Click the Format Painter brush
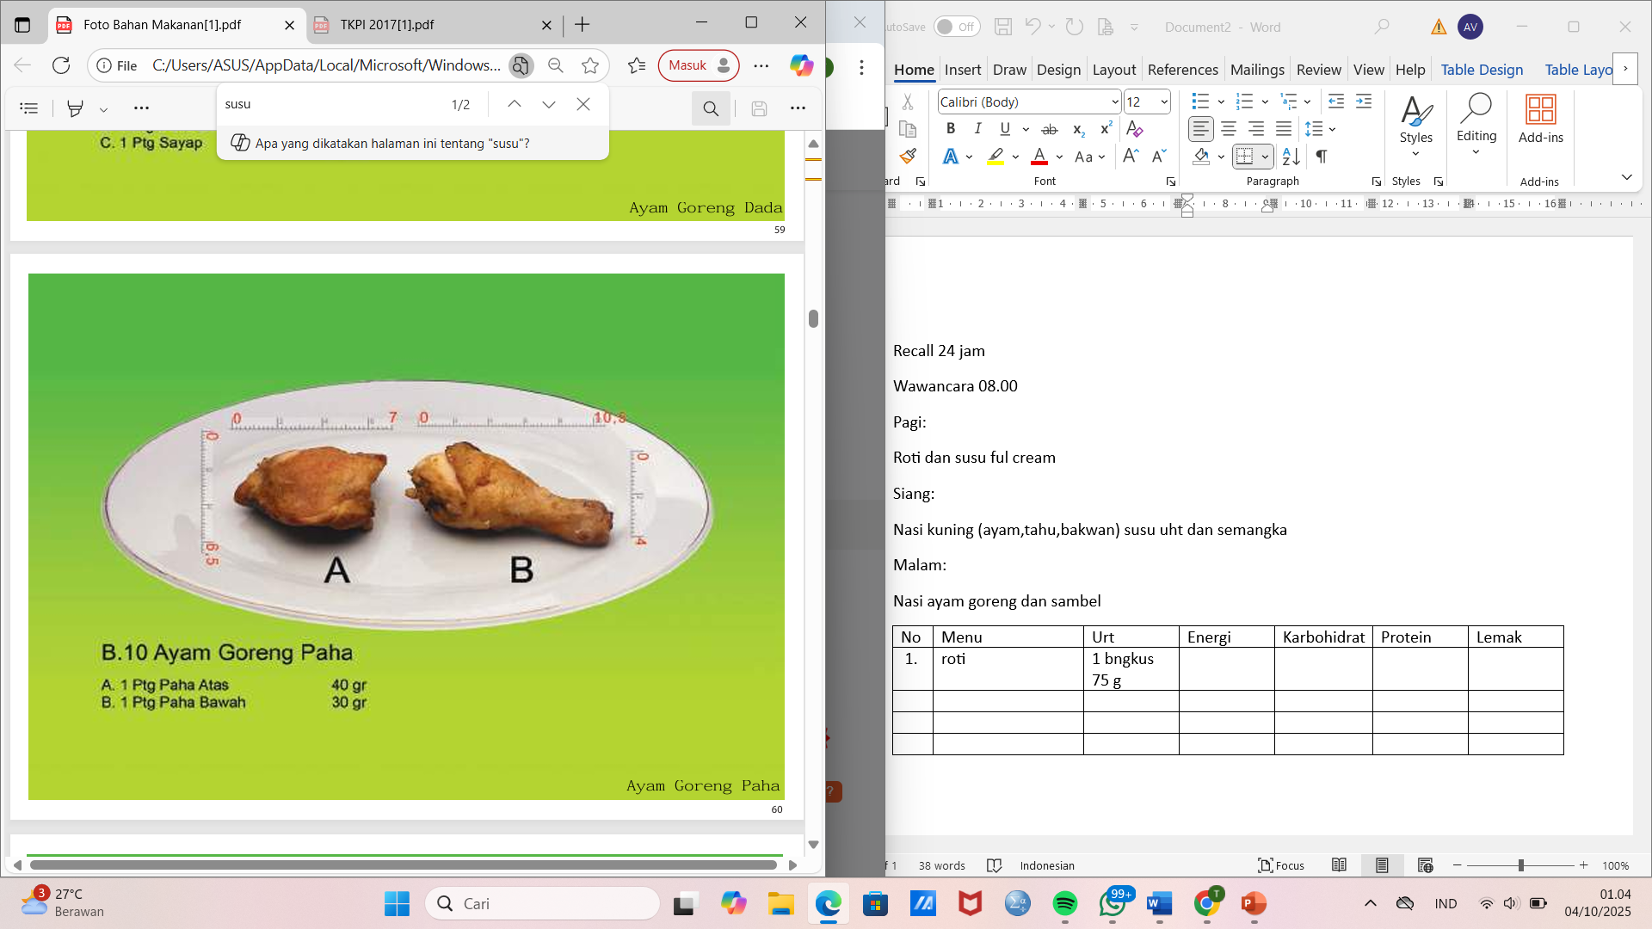1652x929 pixels. click(908, 156)
